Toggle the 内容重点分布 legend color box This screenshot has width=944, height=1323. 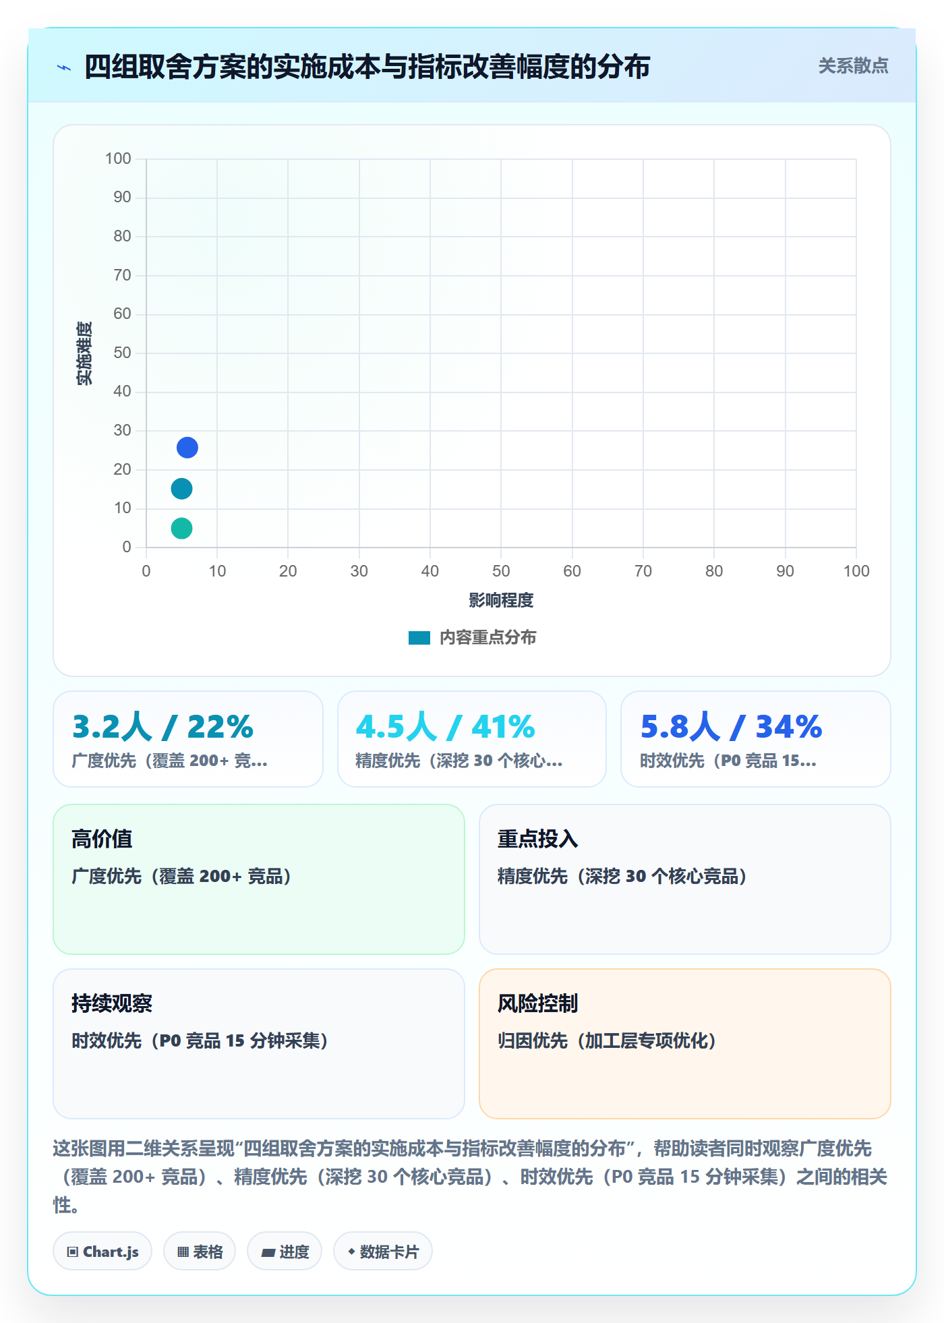419,638
